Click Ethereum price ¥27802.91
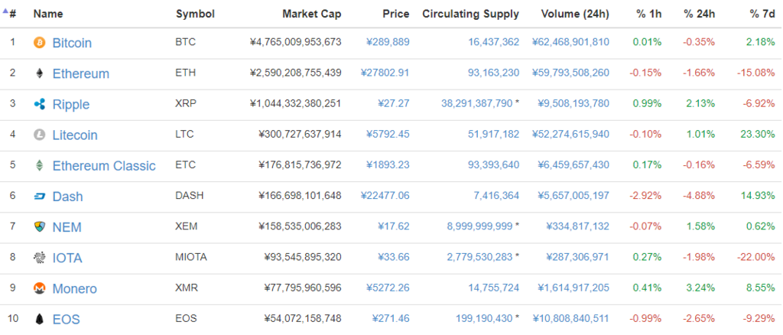 tap(385, 73)
